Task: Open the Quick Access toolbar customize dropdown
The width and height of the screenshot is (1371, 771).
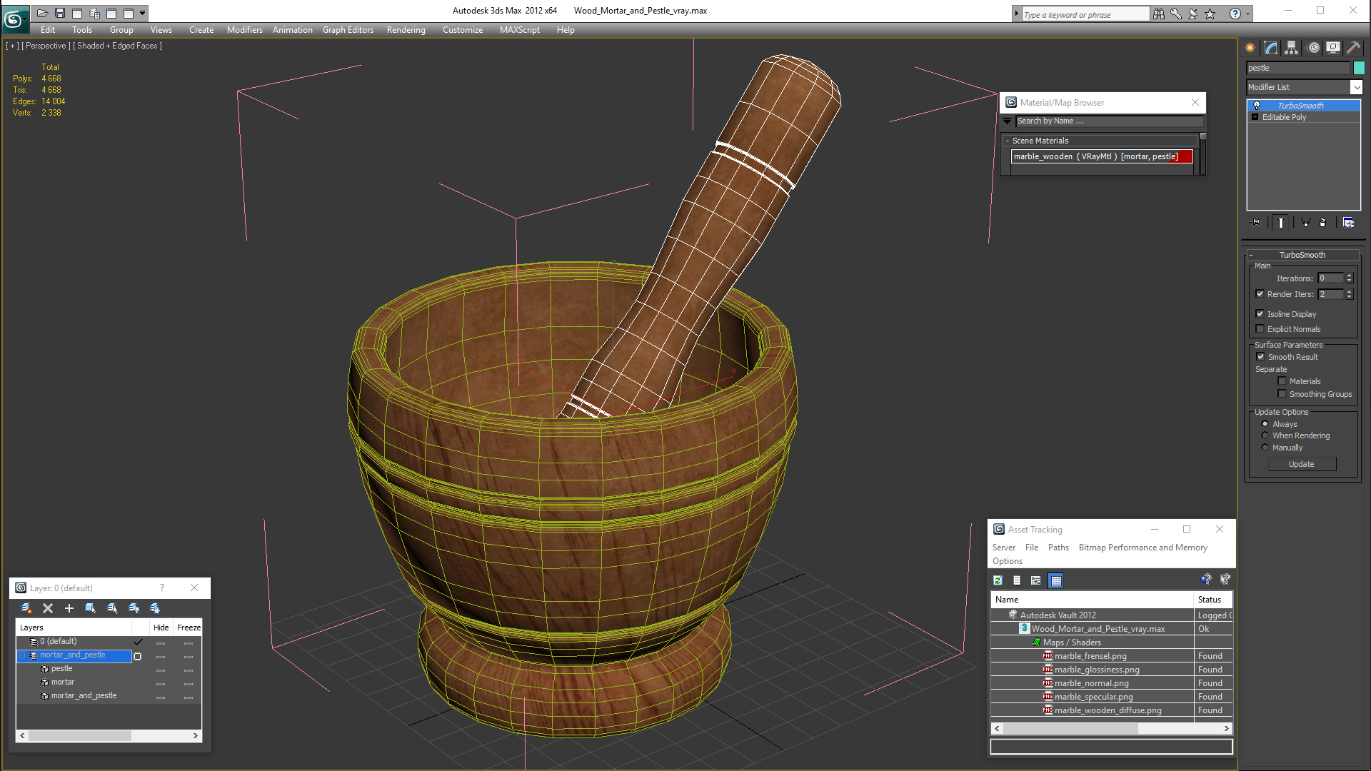Action: pyautogui.click(x=143, y=13)
